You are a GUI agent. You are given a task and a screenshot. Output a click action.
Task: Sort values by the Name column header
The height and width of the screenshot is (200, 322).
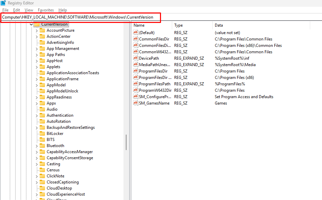pyautogui.click(x=139, y=25)
